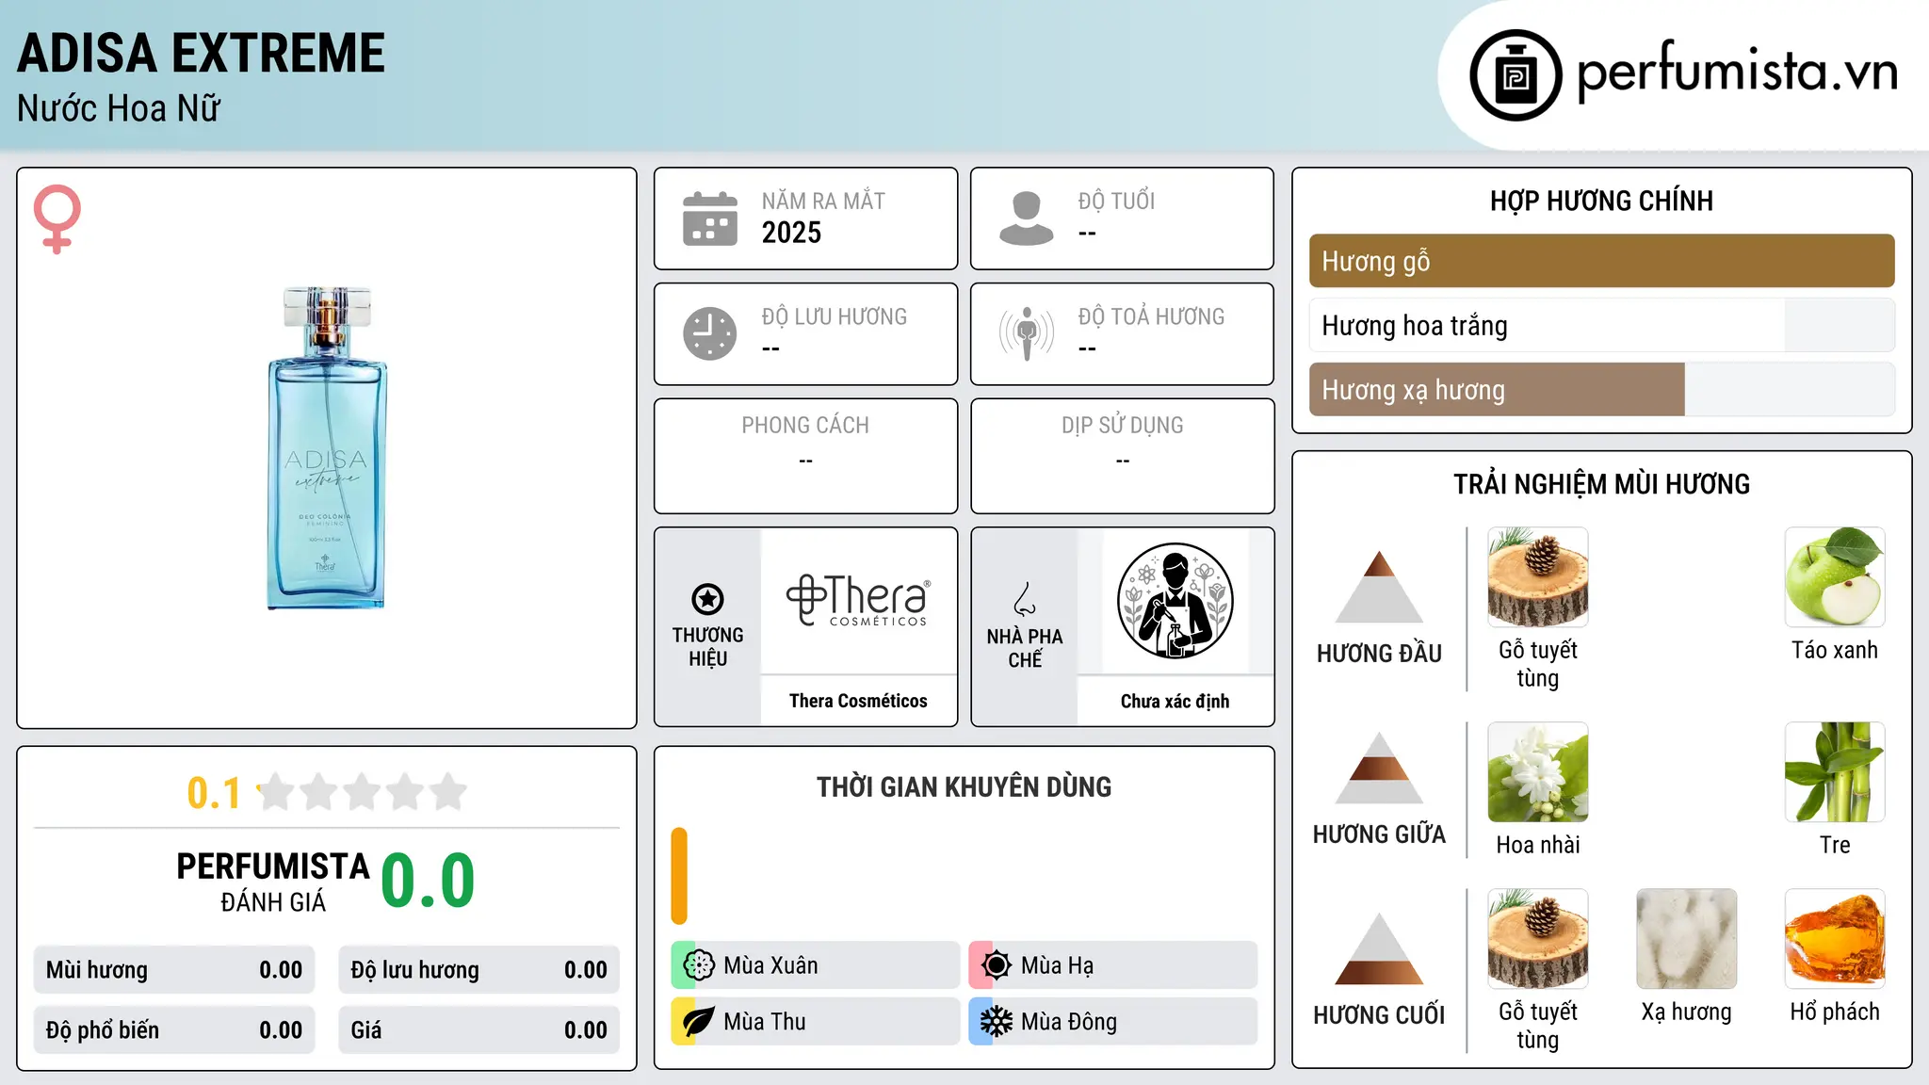The image size is (1929, 1085).
Task: Click the perfumista.vn perfume bottle logo icon
Action: (1516, 75)
